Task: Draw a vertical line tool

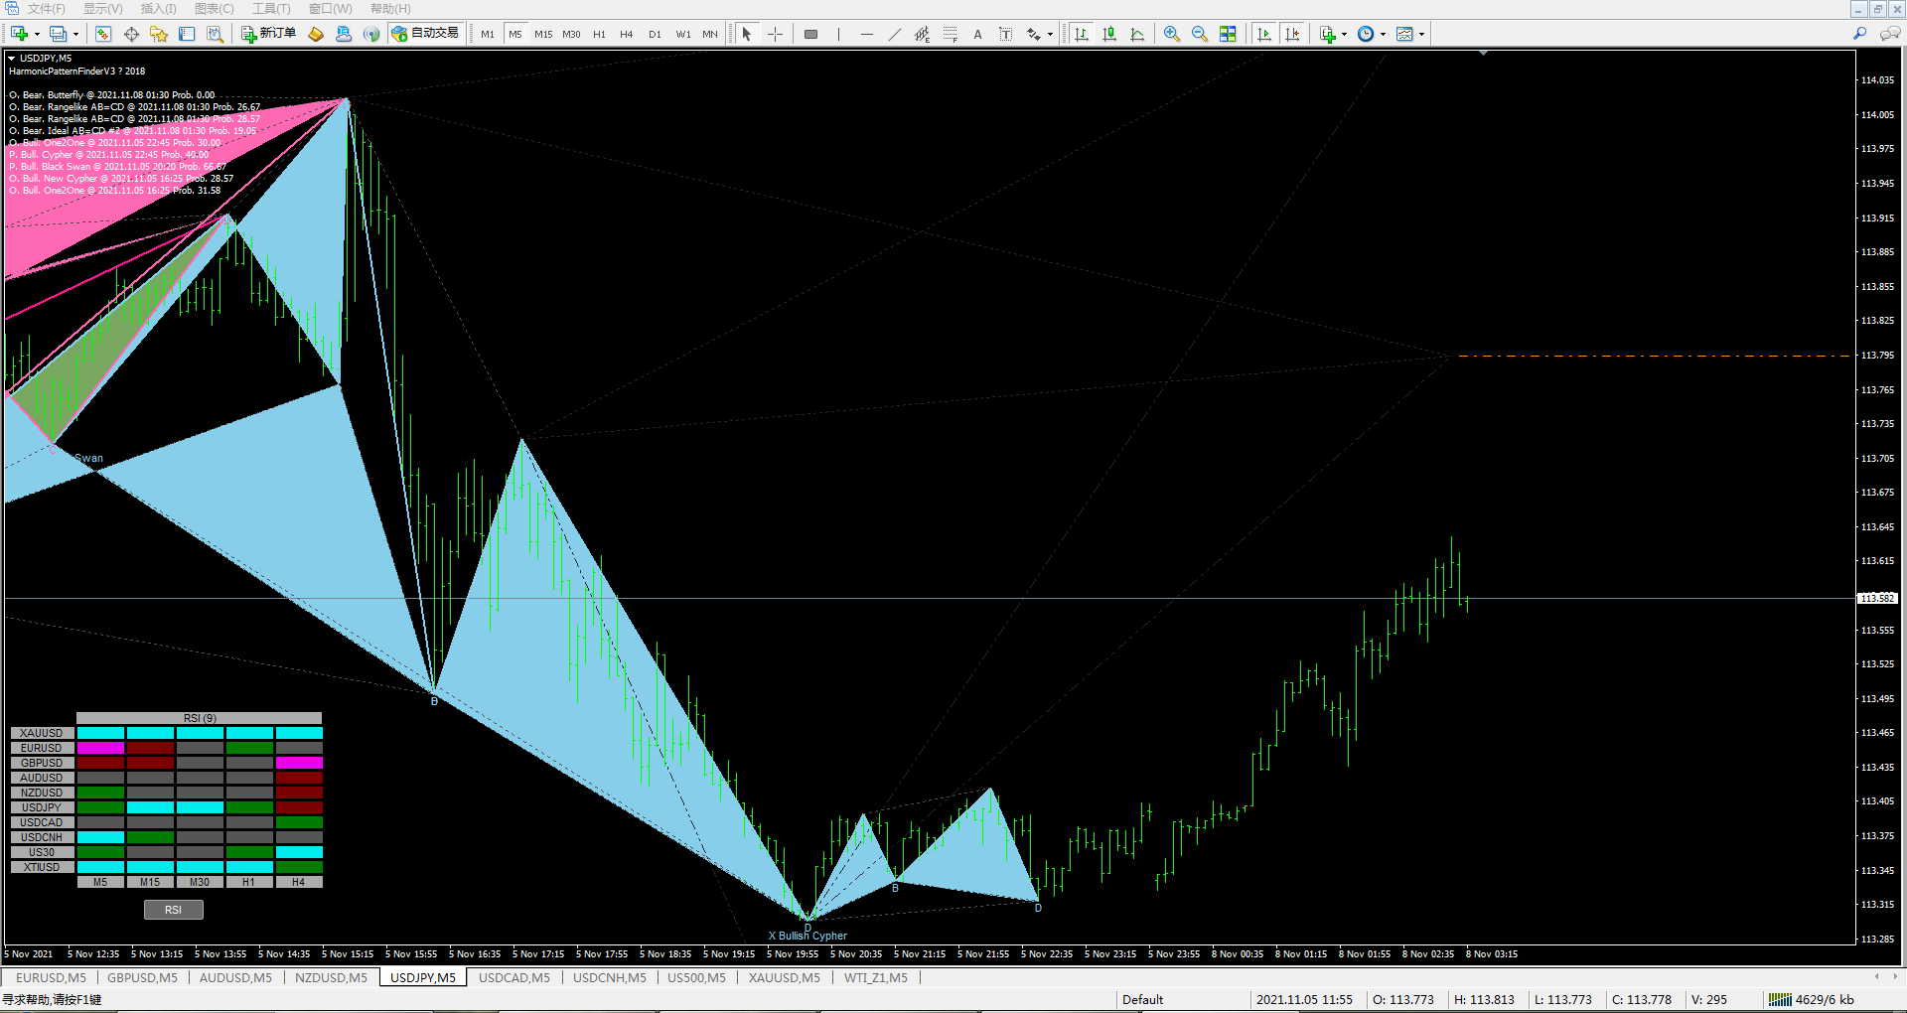Action: (838, 34)
